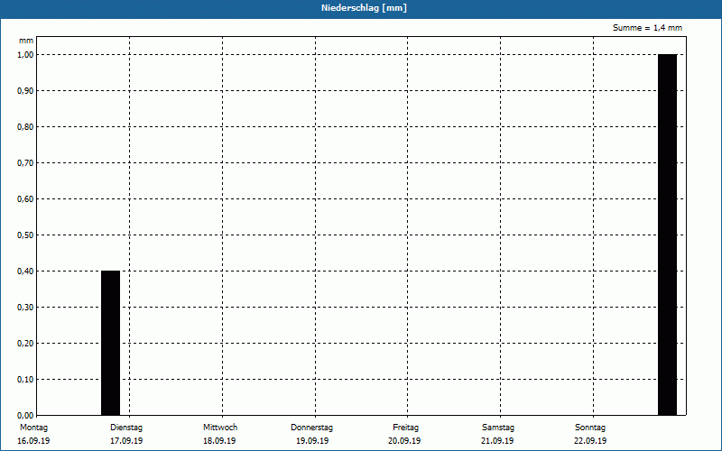Click the 0,60 y-axis value
Viewport: 722px width, 451px height.
pyautogui.click(x=25, y=198)
